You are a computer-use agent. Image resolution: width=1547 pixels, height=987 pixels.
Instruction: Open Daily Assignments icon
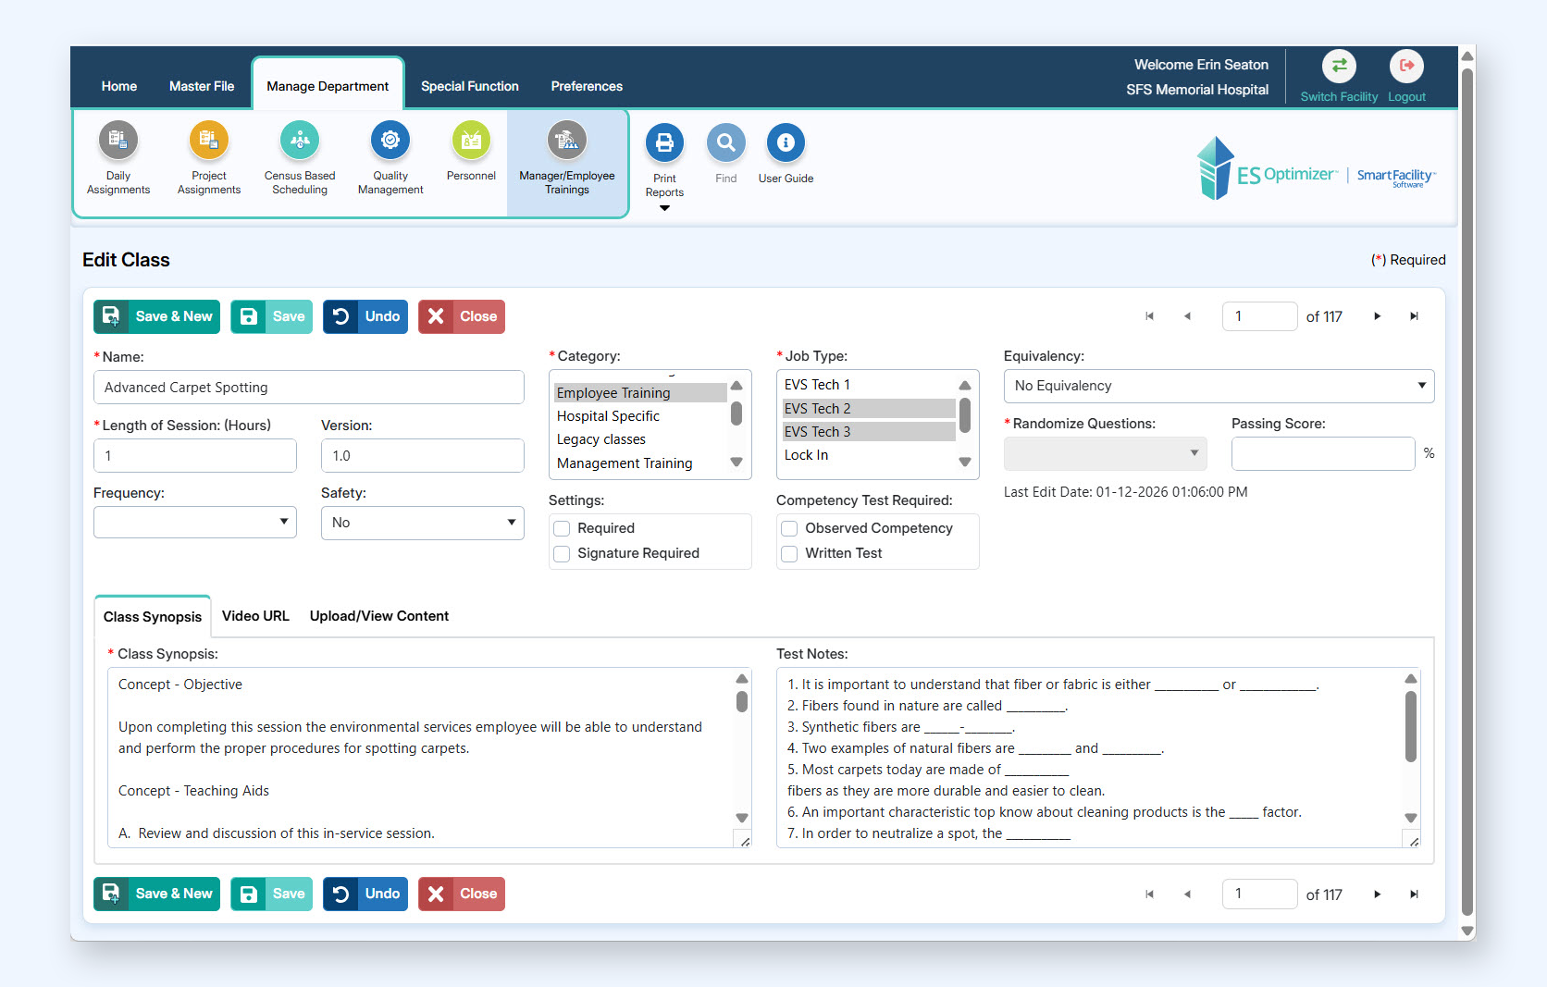pos(118,142)
